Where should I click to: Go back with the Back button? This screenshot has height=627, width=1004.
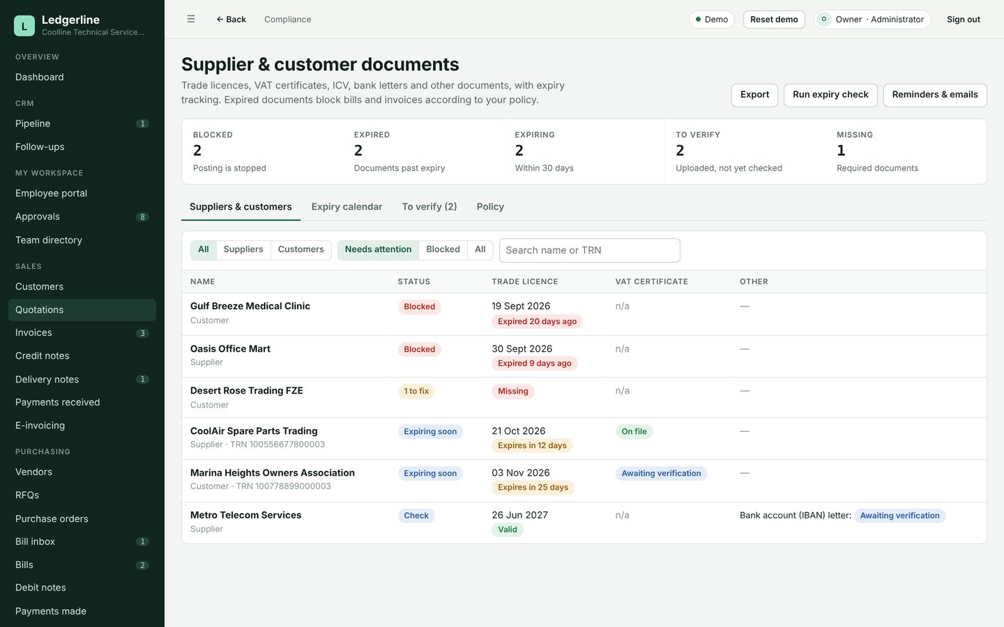click(231, 20)
